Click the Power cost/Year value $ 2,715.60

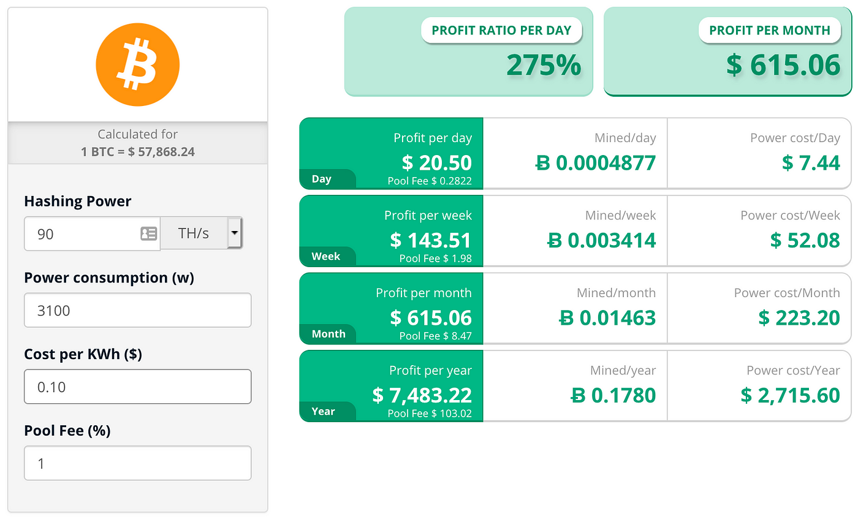(790, 395)
